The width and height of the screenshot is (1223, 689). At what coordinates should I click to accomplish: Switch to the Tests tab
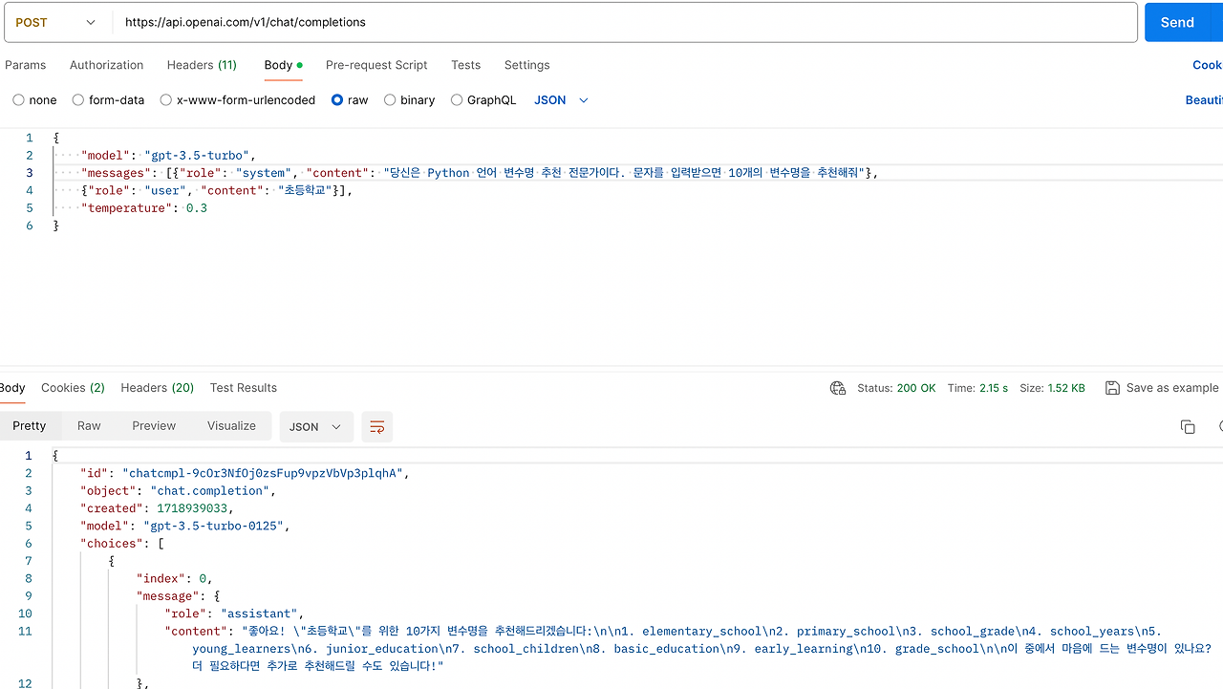pyautogui.click(x=466, y=65)
